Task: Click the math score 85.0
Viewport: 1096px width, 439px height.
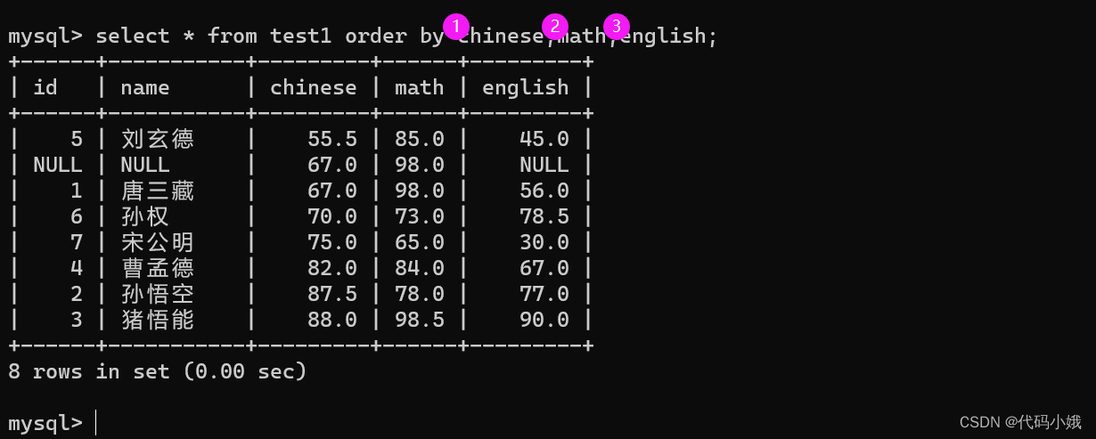Action: click(420, 139)
